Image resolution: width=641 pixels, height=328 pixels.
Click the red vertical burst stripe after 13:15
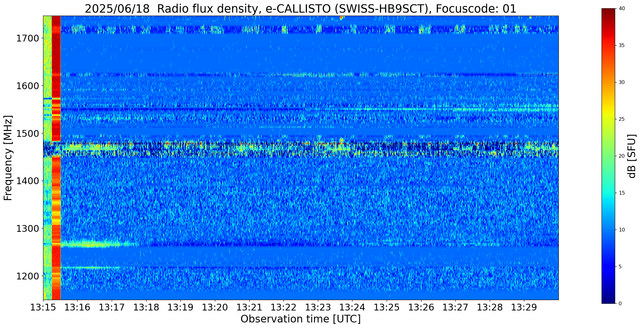[x=56, y=158]
